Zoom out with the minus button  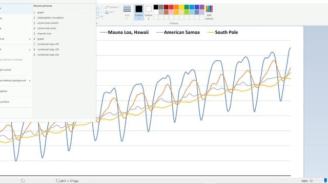[x=311, y=180]
